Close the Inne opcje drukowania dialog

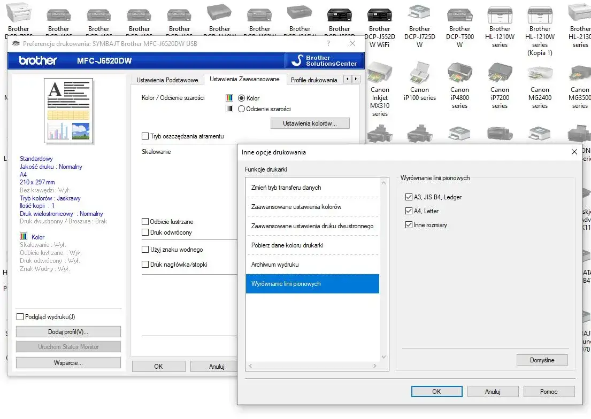point(574,152)
